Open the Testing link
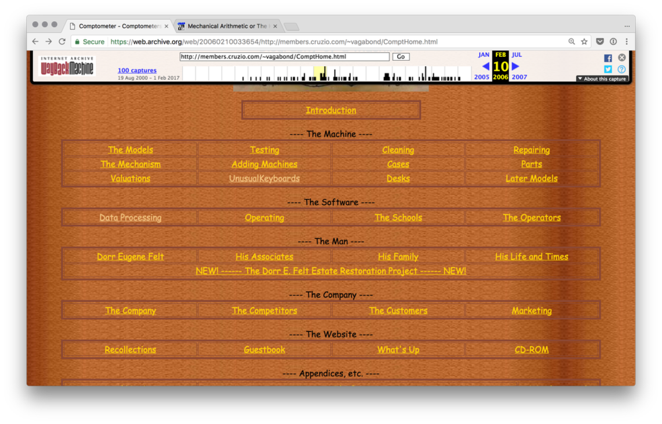 pos(264,149)
